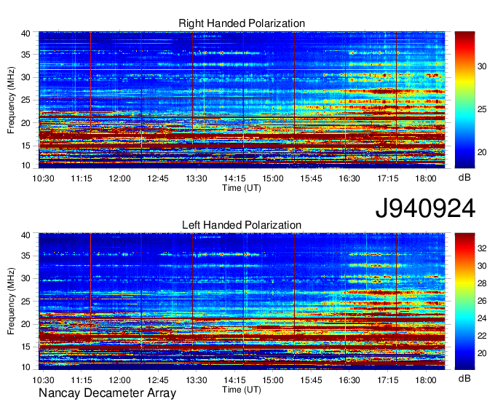The image size is (495, 402).
Task: Click 25 MHz tick on right-handed frequency axis
Action: pos(25,100)
